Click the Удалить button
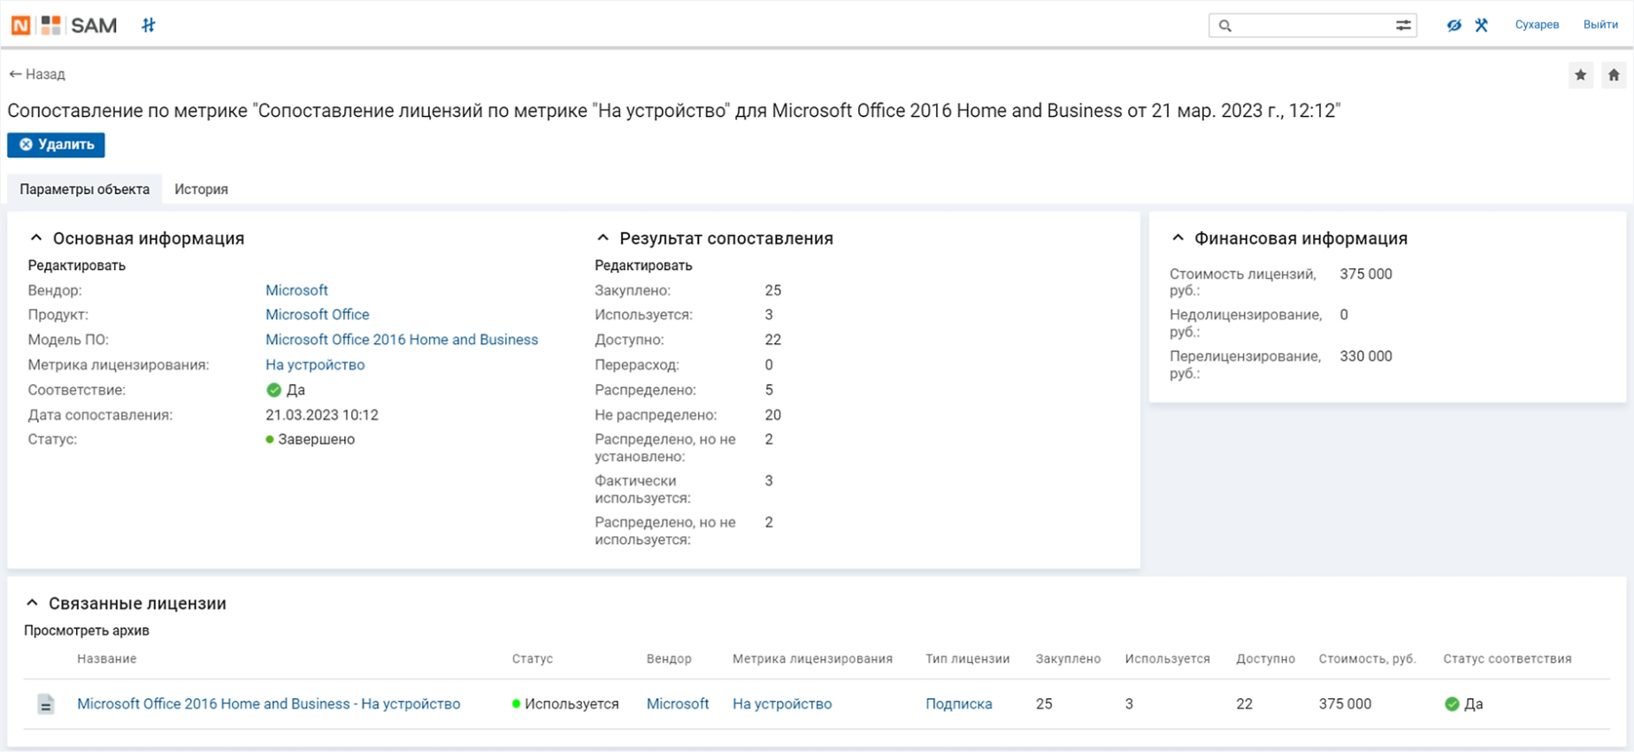This screenshot has width=1634, height=752. tap(56, 144)
